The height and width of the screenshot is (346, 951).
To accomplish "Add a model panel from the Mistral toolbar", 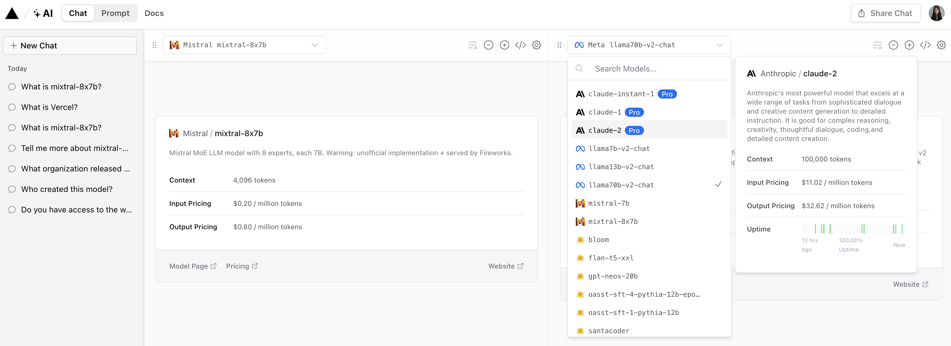I will (504, 45).
